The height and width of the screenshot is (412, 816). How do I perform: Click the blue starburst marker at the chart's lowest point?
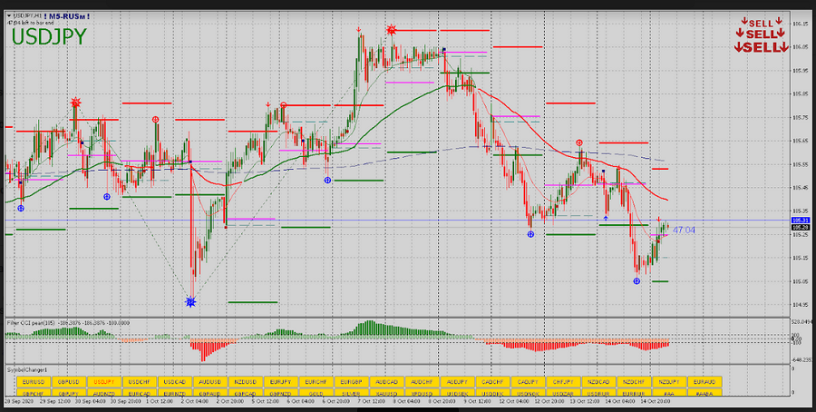pyautogui.click(x=190, y=301)
